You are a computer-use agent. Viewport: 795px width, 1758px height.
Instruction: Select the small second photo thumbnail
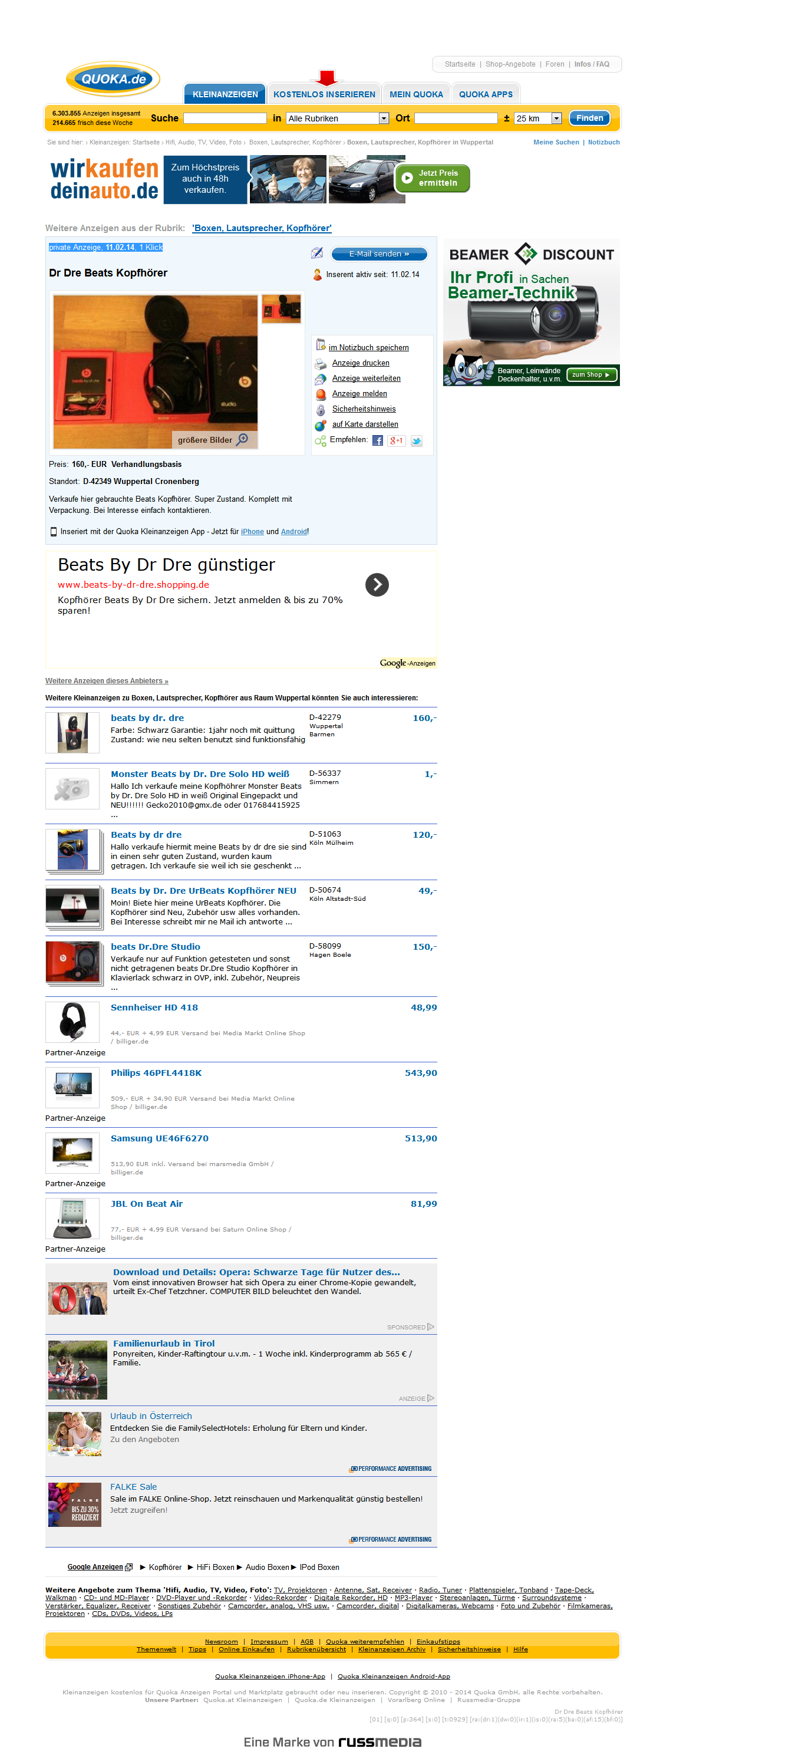click(x=281, y=308)
